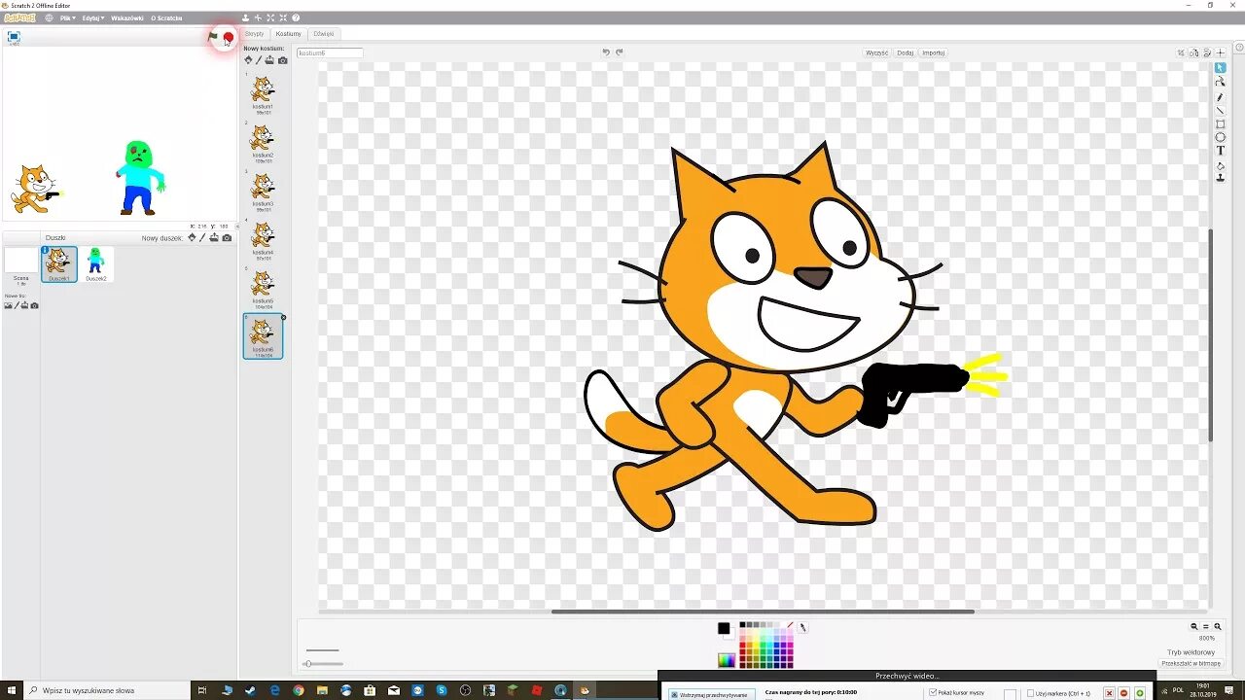The height and width of the screenshot is (700, 1245).
Task: Select costume thumbnail kostium2
Action: [263, 142]
